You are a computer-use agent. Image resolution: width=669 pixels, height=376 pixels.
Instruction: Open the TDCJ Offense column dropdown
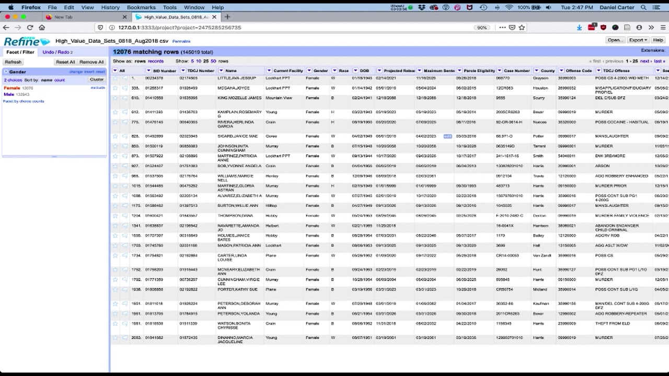598,70
